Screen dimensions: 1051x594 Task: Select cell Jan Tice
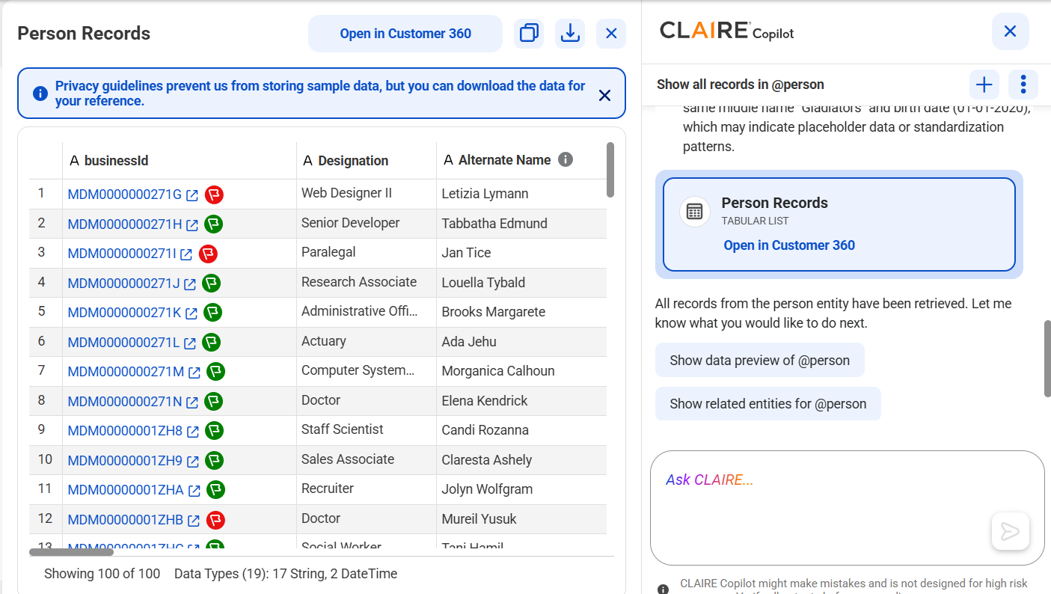pyautogui.click(x=521, y=253)
